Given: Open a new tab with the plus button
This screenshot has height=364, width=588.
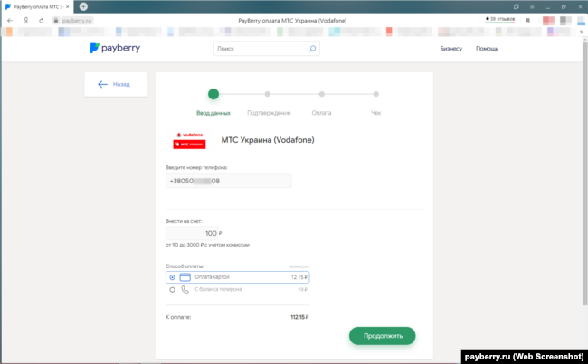Looking at the screenshot, I should [83, 6].
